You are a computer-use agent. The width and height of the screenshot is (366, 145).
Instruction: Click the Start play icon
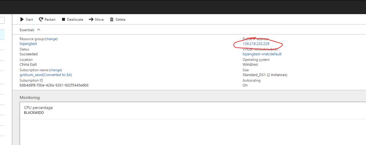click(x=22, y=19)
